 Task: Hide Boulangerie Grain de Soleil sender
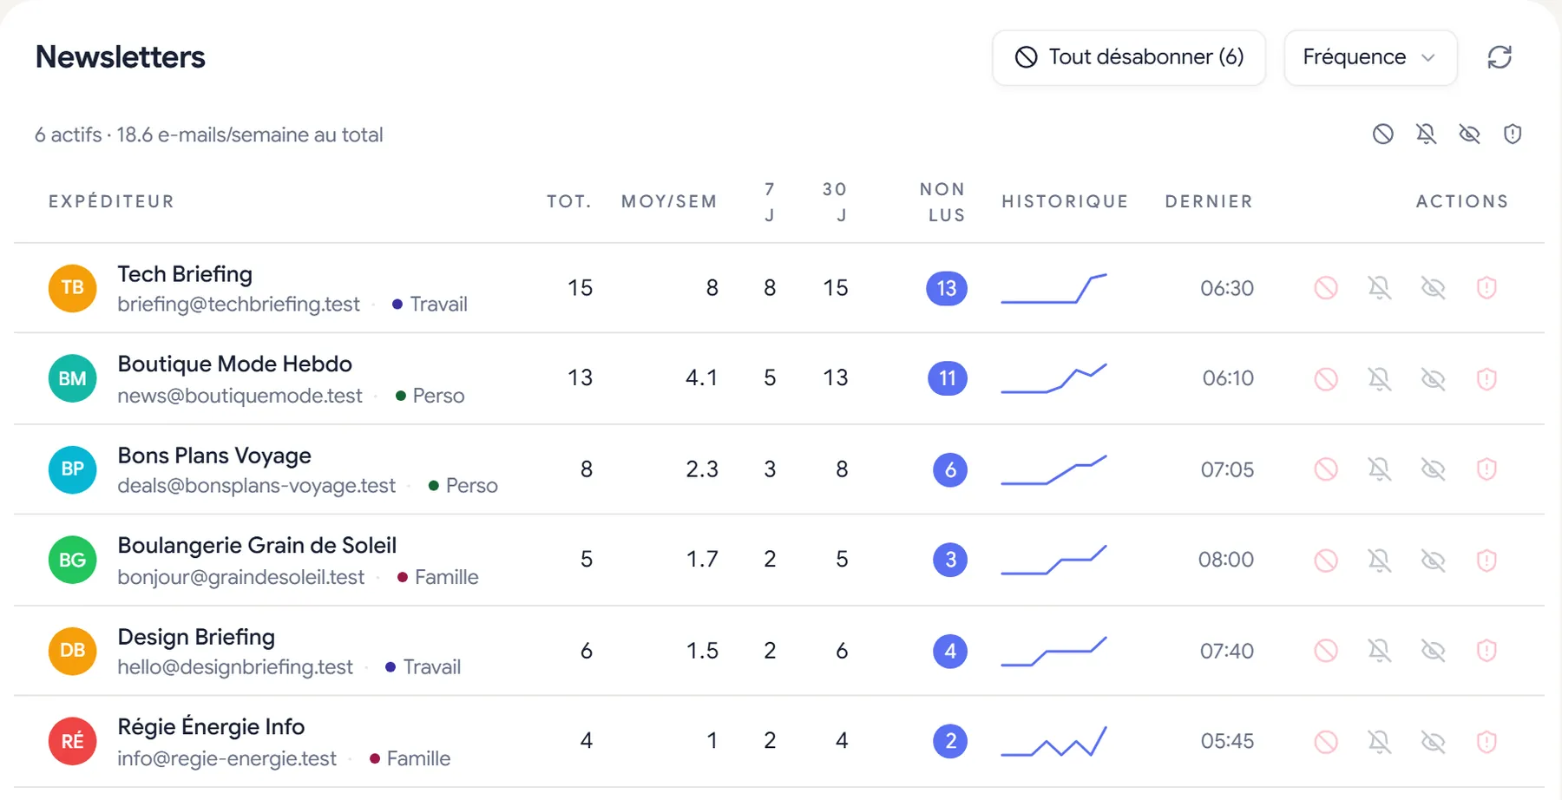(1434, 561)
